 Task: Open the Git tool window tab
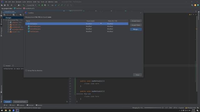pos(6,105)
